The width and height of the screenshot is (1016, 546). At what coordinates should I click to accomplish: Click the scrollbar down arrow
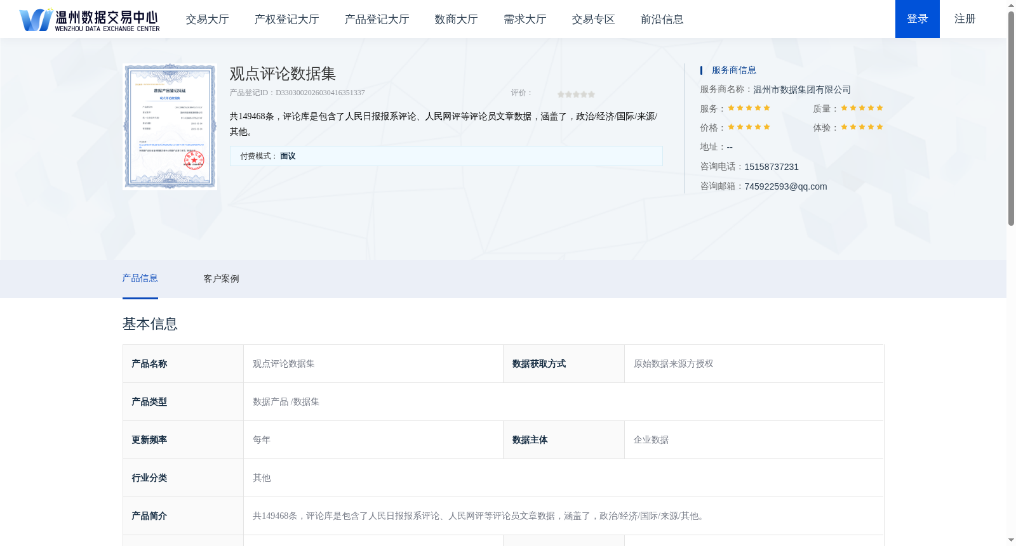click(1011, 540)
